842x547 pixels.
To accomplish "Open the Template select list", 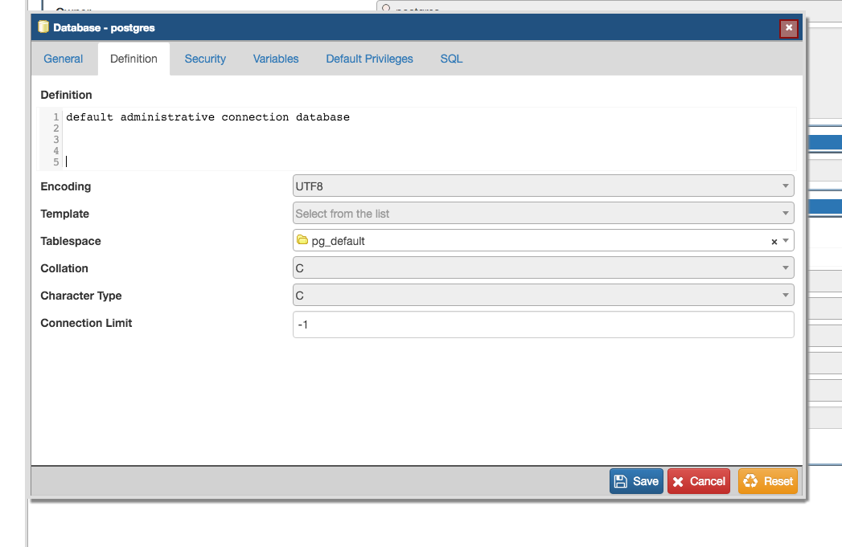I will pyautogui.click(x=543, y=214).
